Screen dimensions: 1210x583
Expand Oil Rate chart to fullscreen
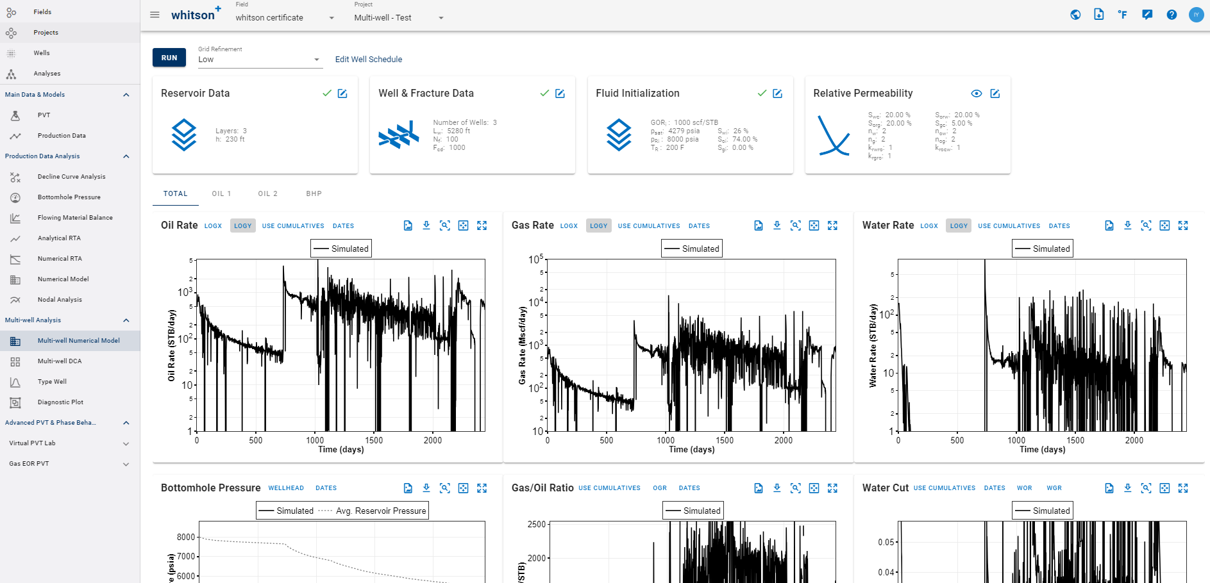pos(482,226)
